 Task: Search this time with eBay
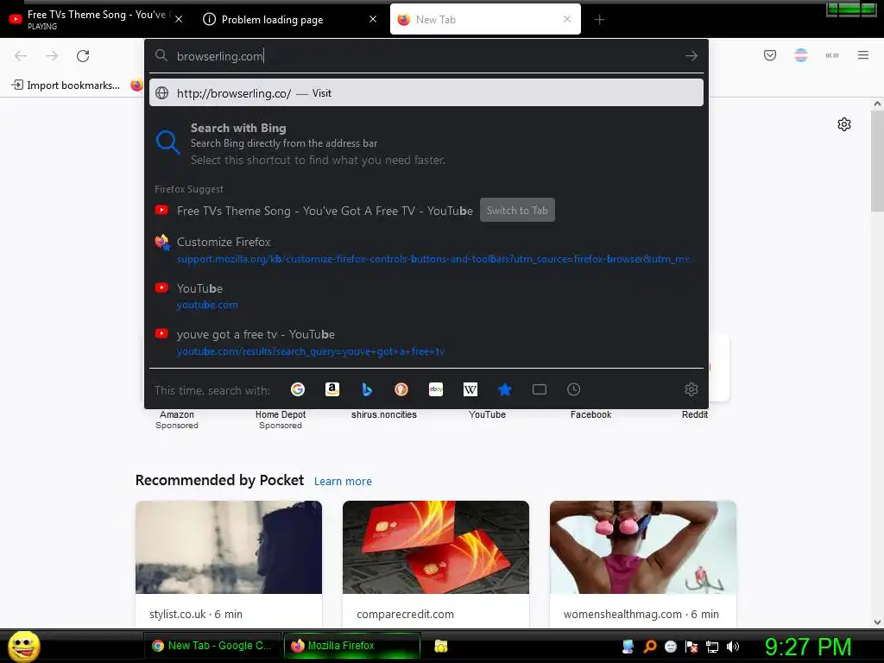pyautogui.click(x=436, y=389)
